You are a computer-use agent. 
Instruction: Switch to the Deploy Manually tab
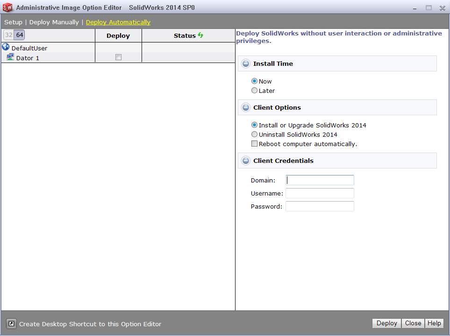tap(54, 22)
